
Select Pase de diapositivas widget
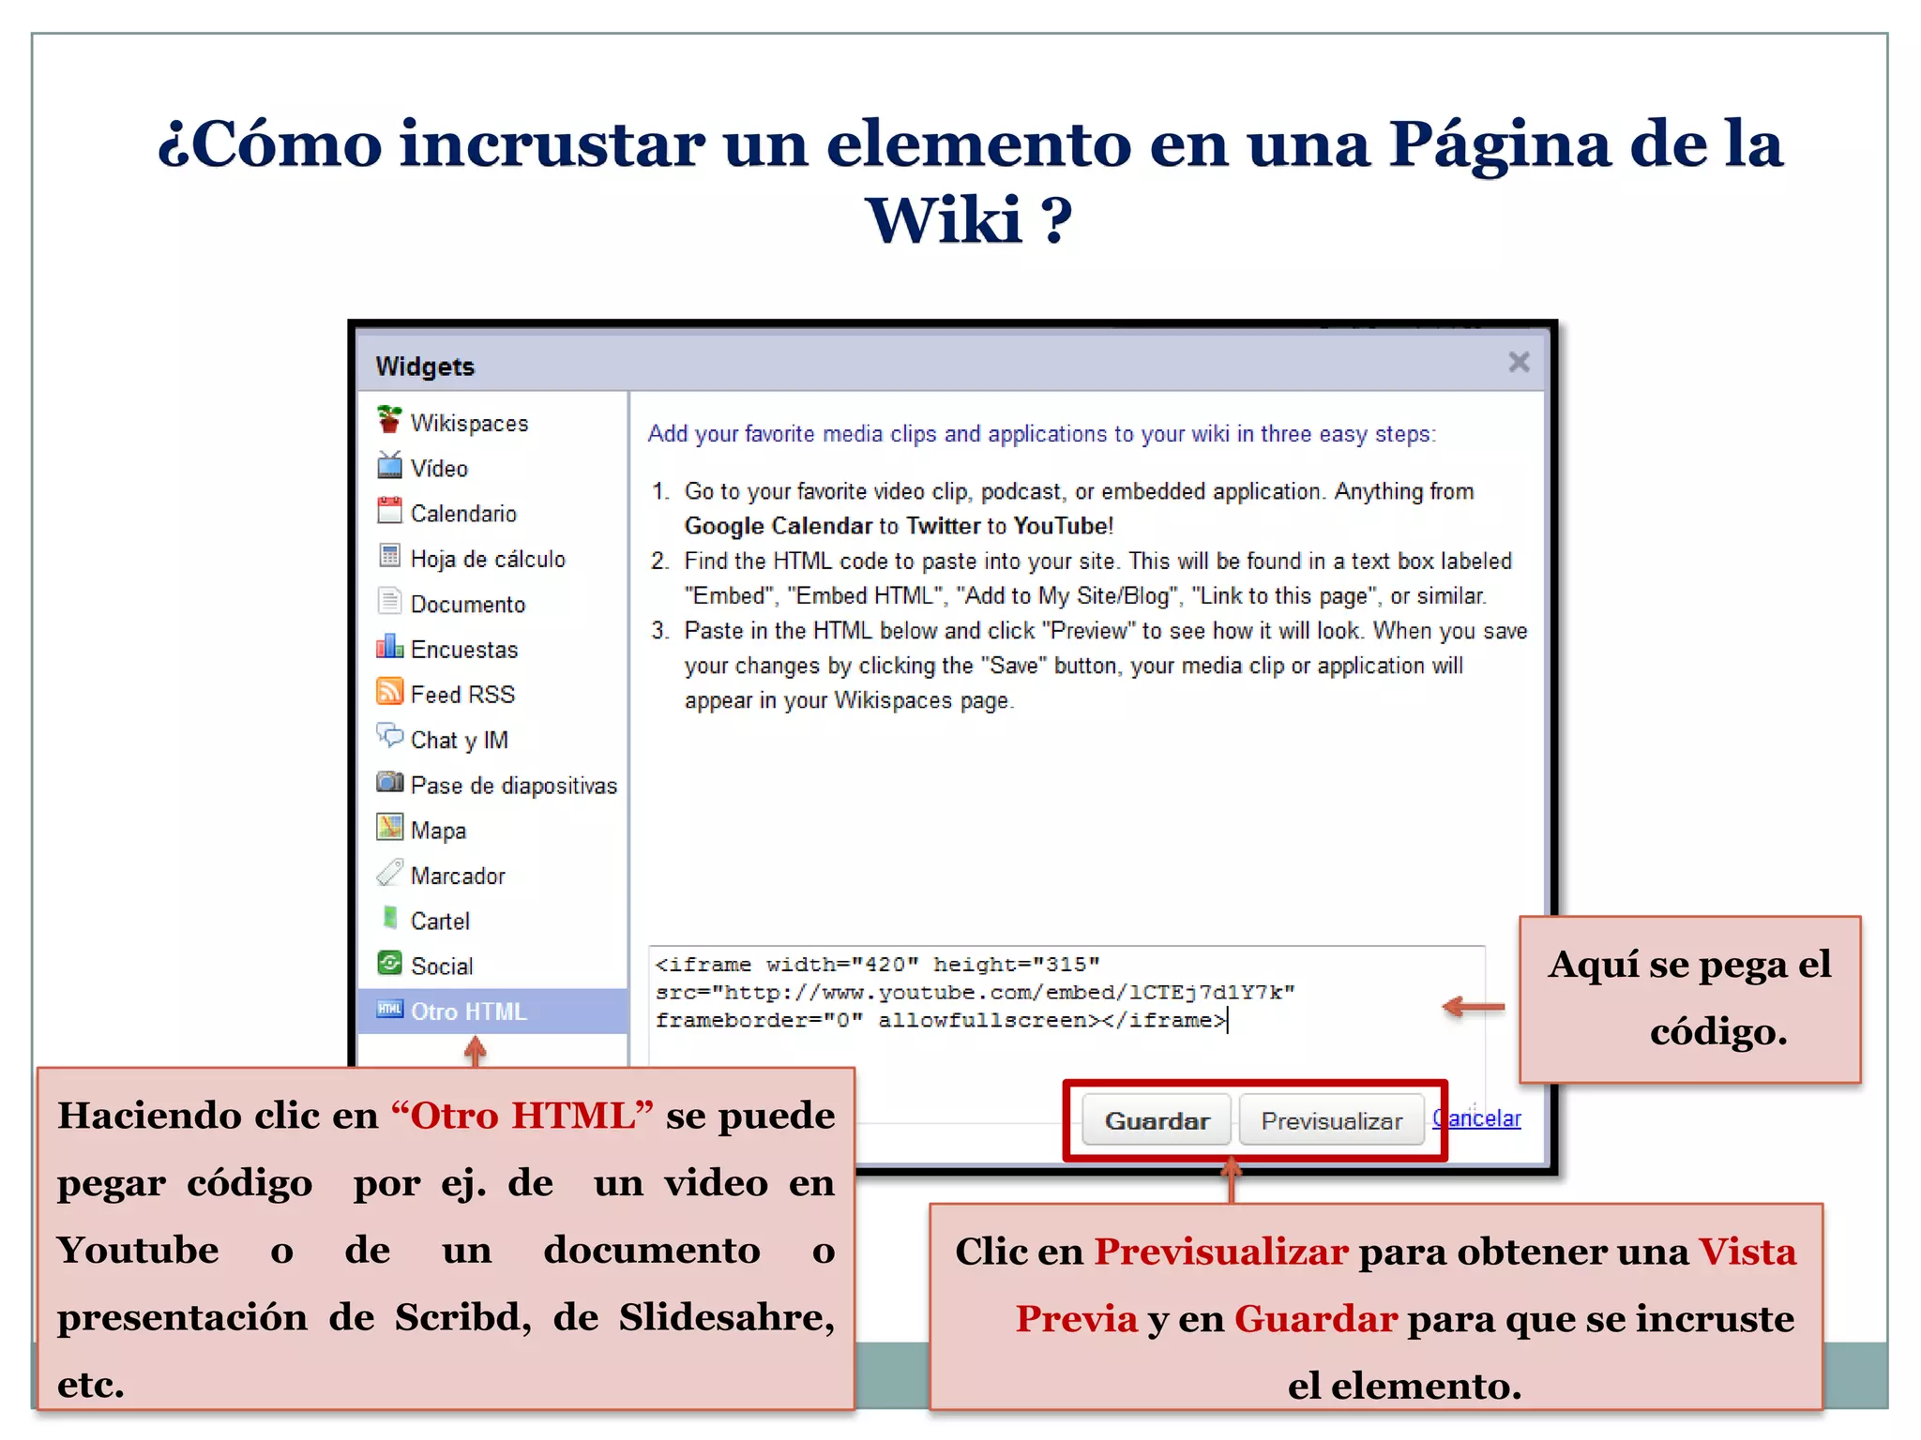[x=514, y=786]
